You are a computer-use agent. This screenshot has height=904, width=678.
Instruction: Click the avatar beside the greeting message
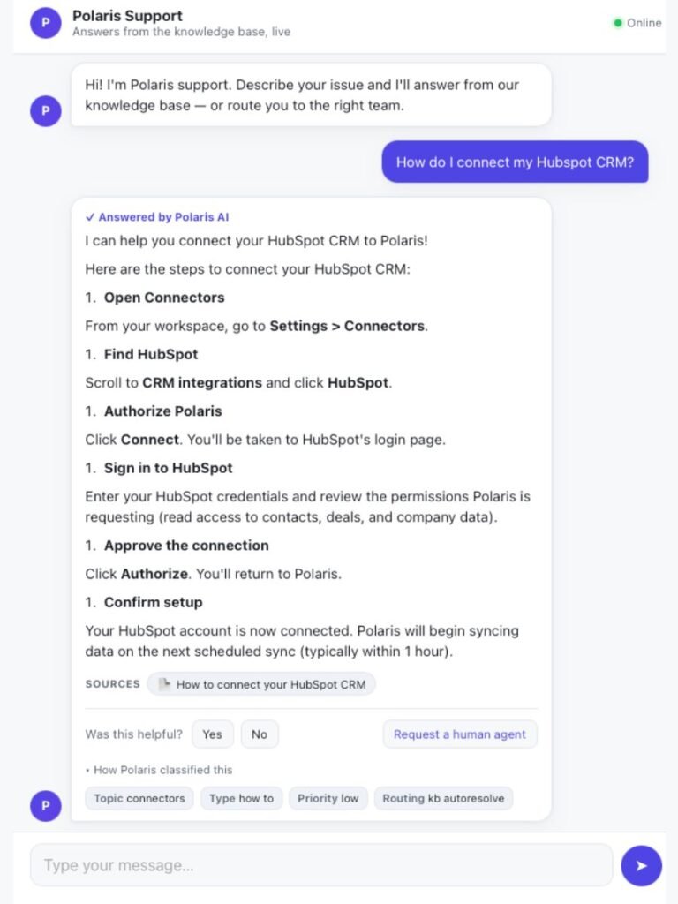click(46, 110)
